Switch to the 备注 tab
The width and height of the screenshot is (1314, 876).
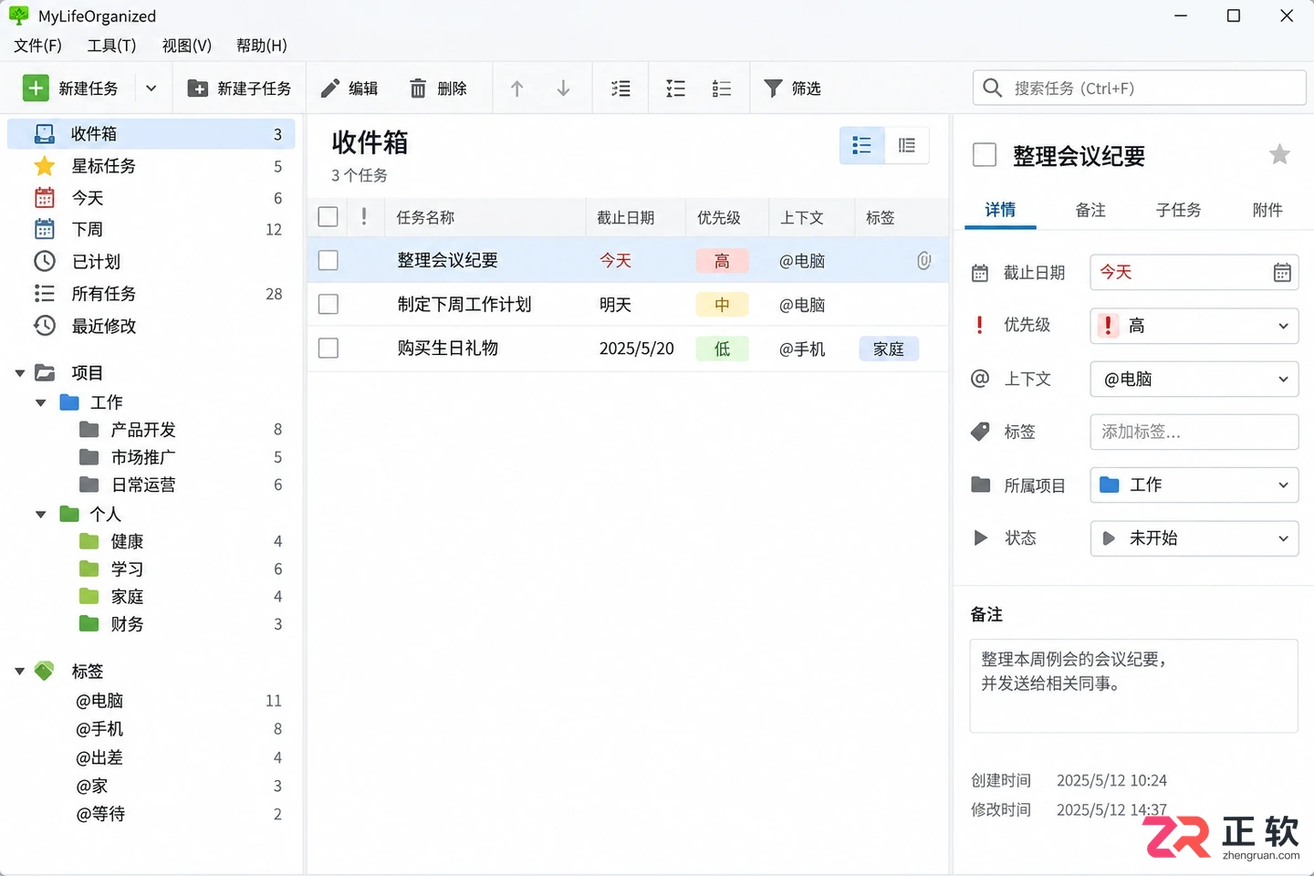(x=1090, y=210)
